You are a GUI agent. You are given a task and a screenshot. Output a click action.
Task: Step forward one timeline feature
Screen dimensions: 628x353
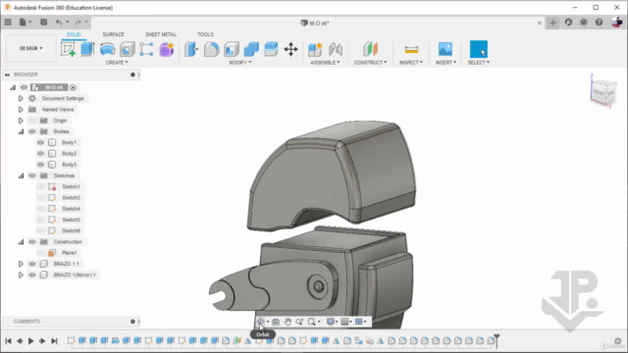coord(42,341)
